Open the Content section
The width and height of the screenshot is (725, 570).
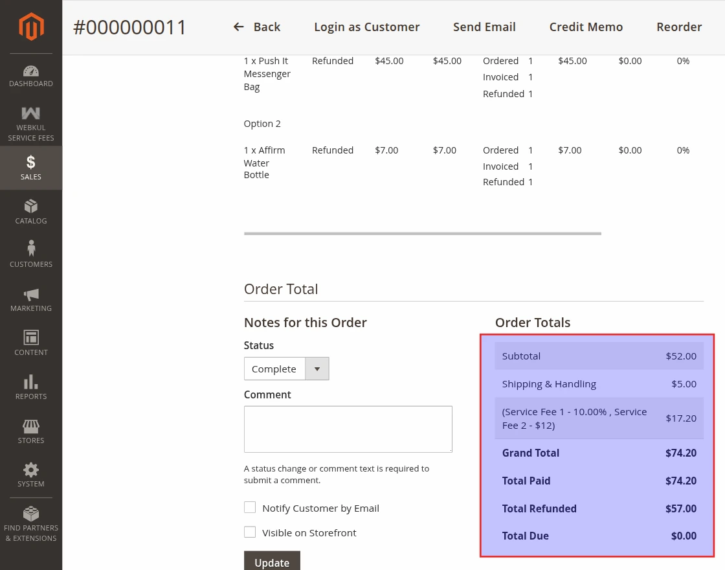pos(30,343)
